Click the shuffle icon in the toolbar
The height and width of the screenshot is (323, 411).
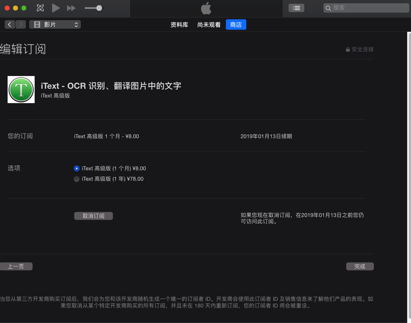(40, 8)
